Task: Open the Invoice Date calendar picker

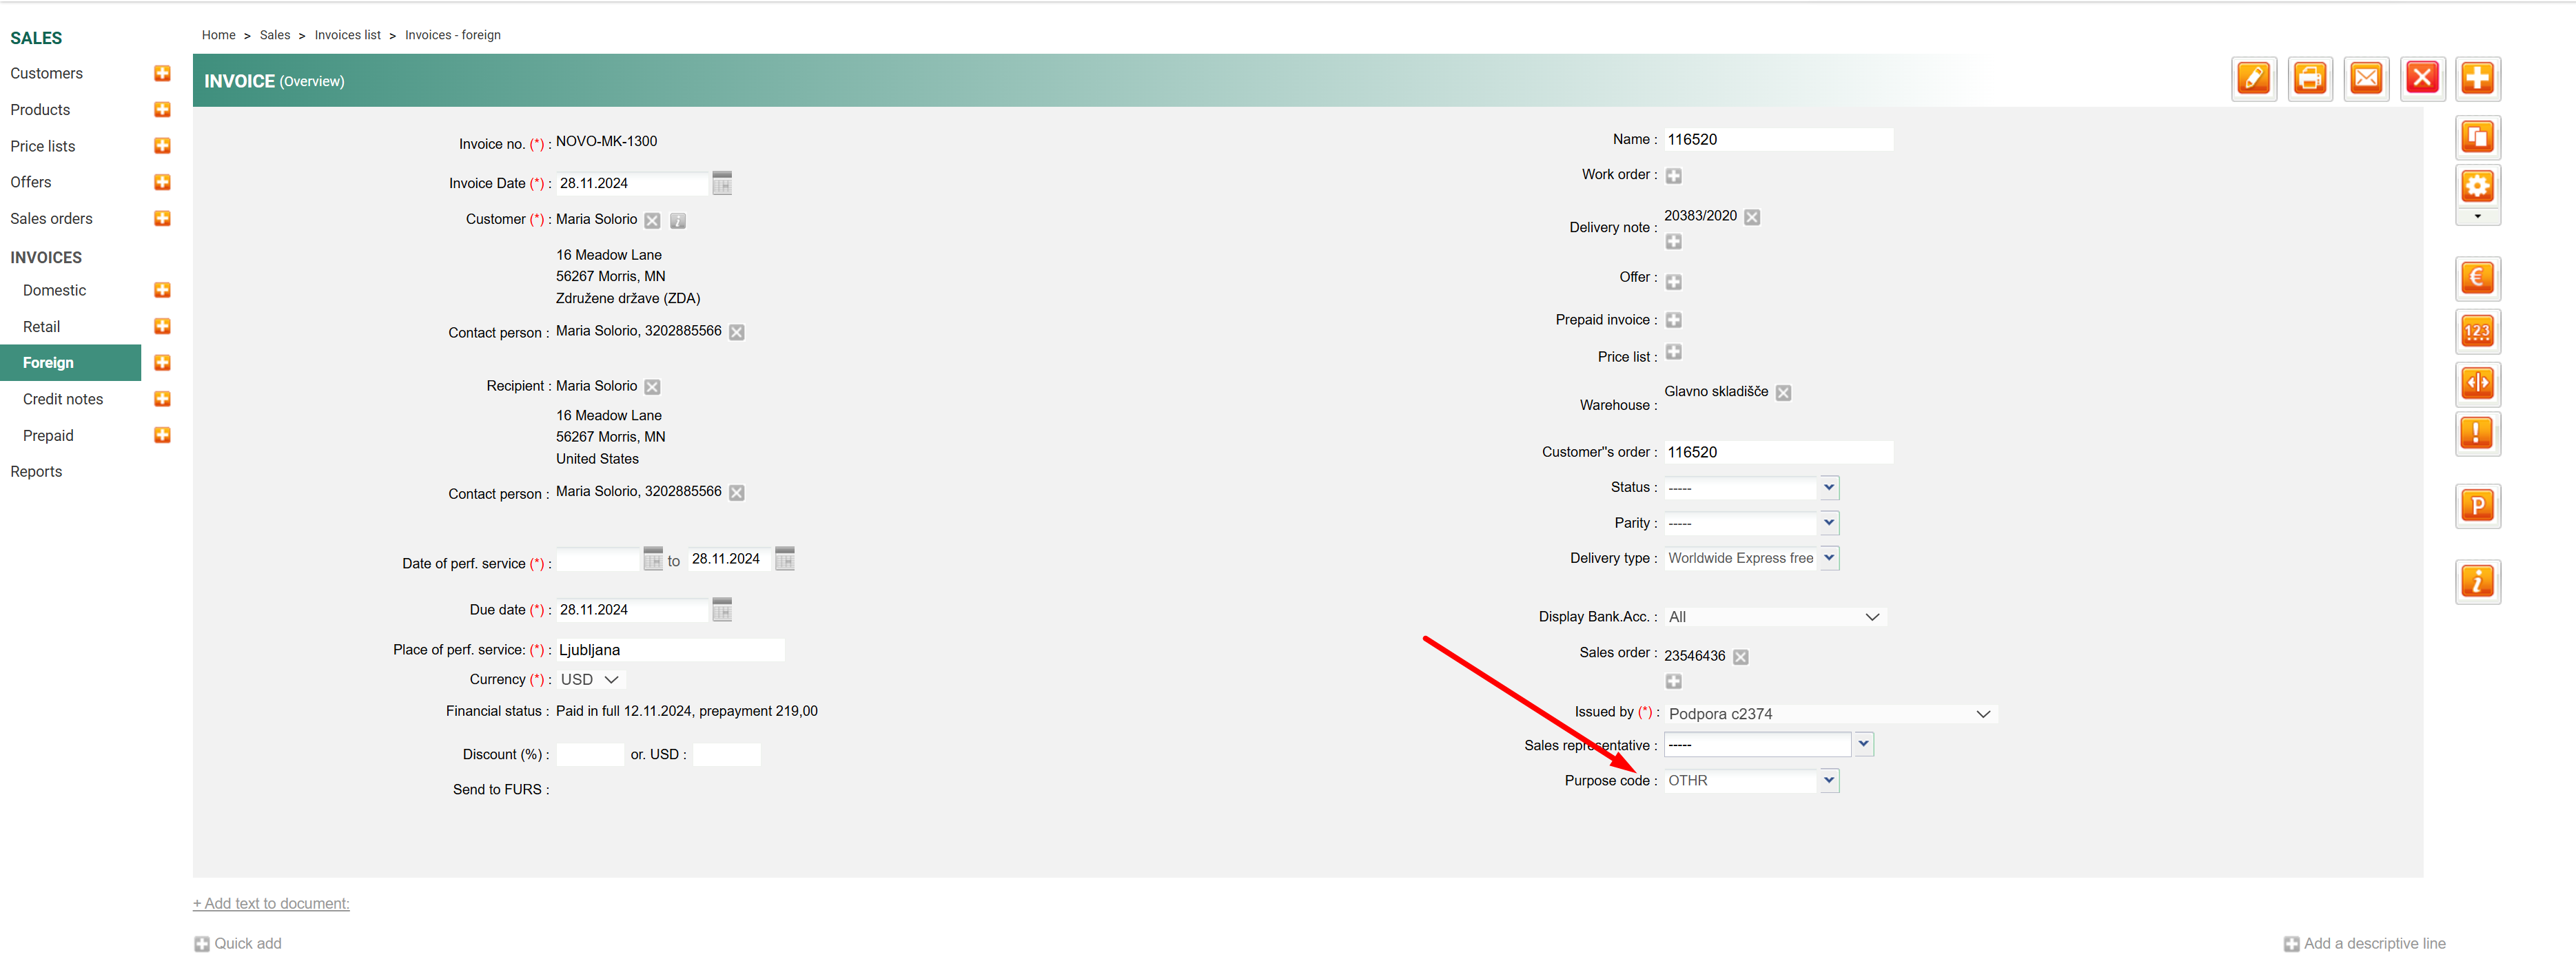Action: click(x=722, y=183)
